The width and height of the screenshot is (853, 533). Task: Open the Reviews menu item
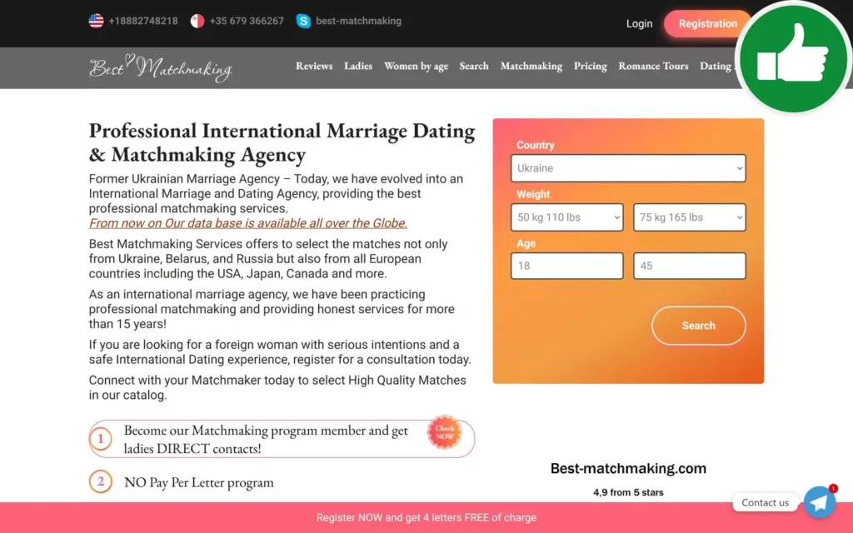tap(314, 66)
